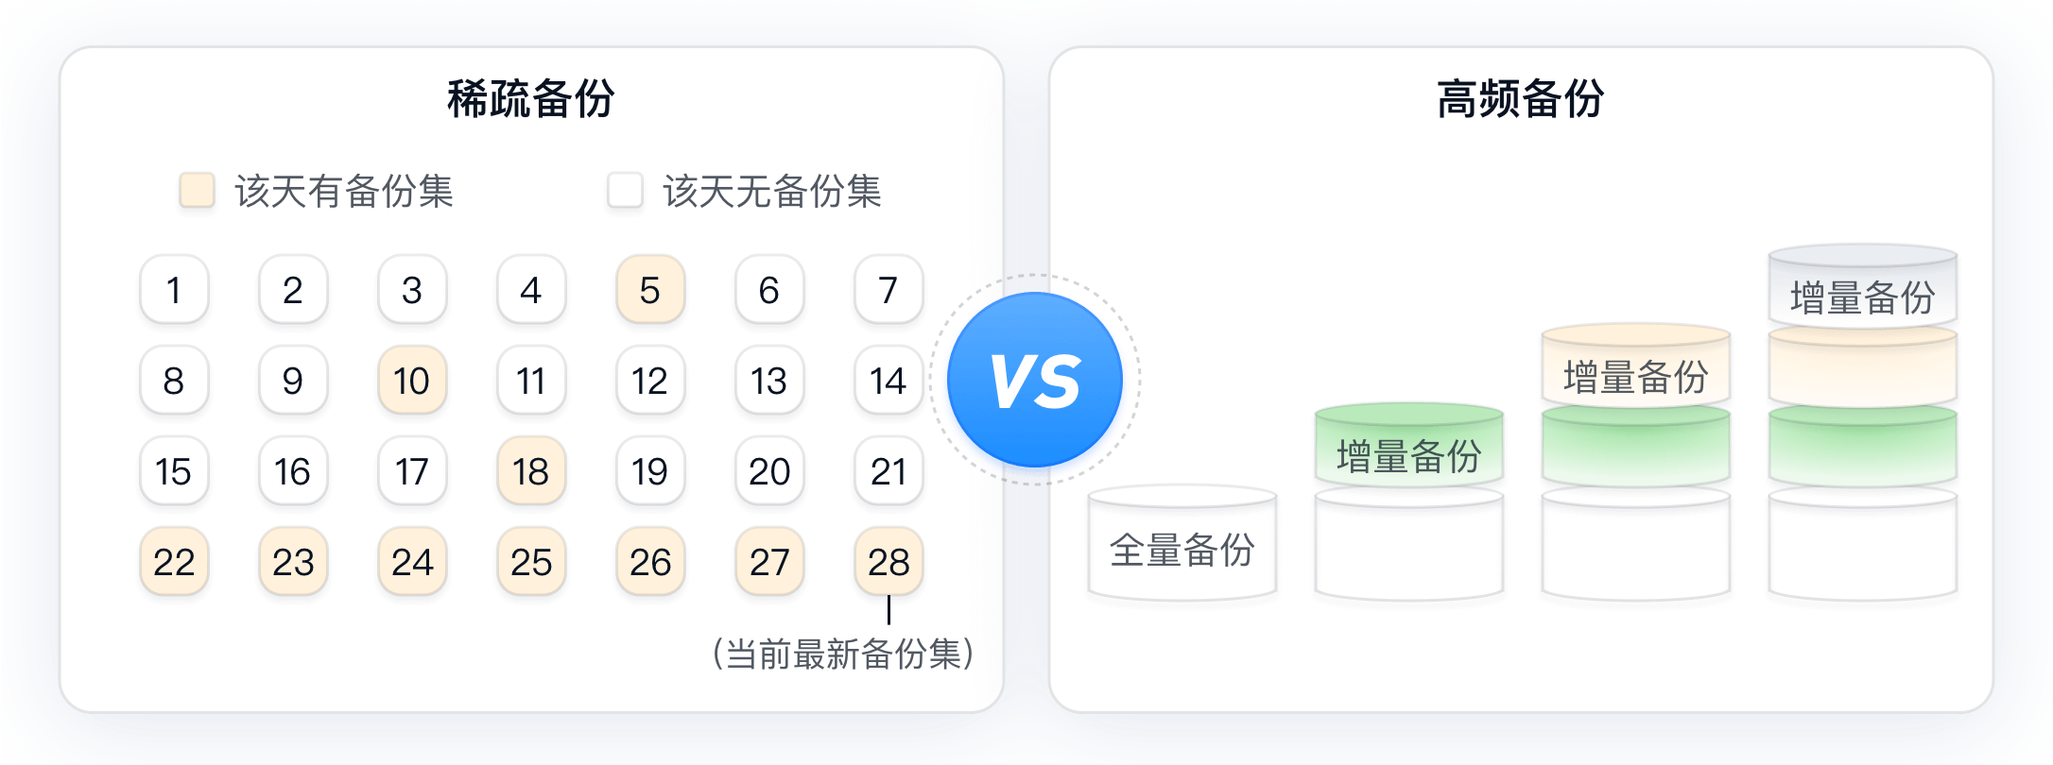Select highlighted day 5 tile
The width and height of the screenshot is (2053, 765).
tap(650, 289)
